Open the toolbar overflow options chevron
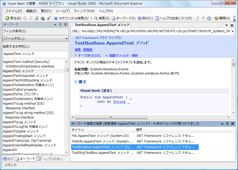238x170 pixels. click(x=234, y=18)
